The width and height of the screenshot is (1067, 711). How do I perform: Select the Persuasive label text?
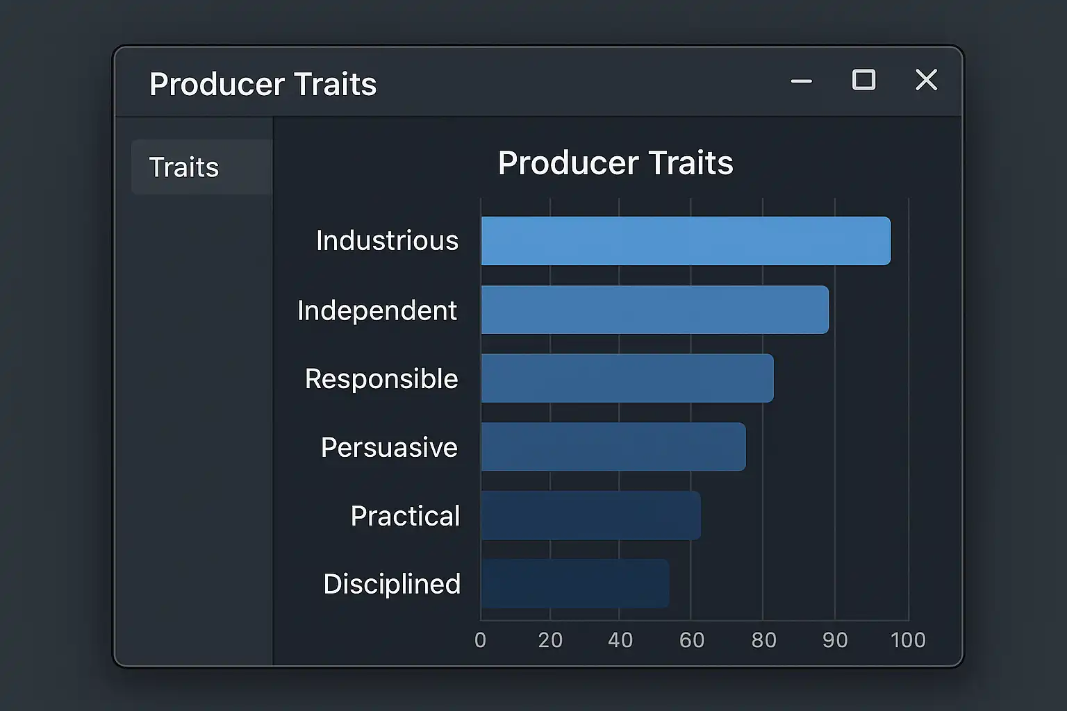[389, 448]
